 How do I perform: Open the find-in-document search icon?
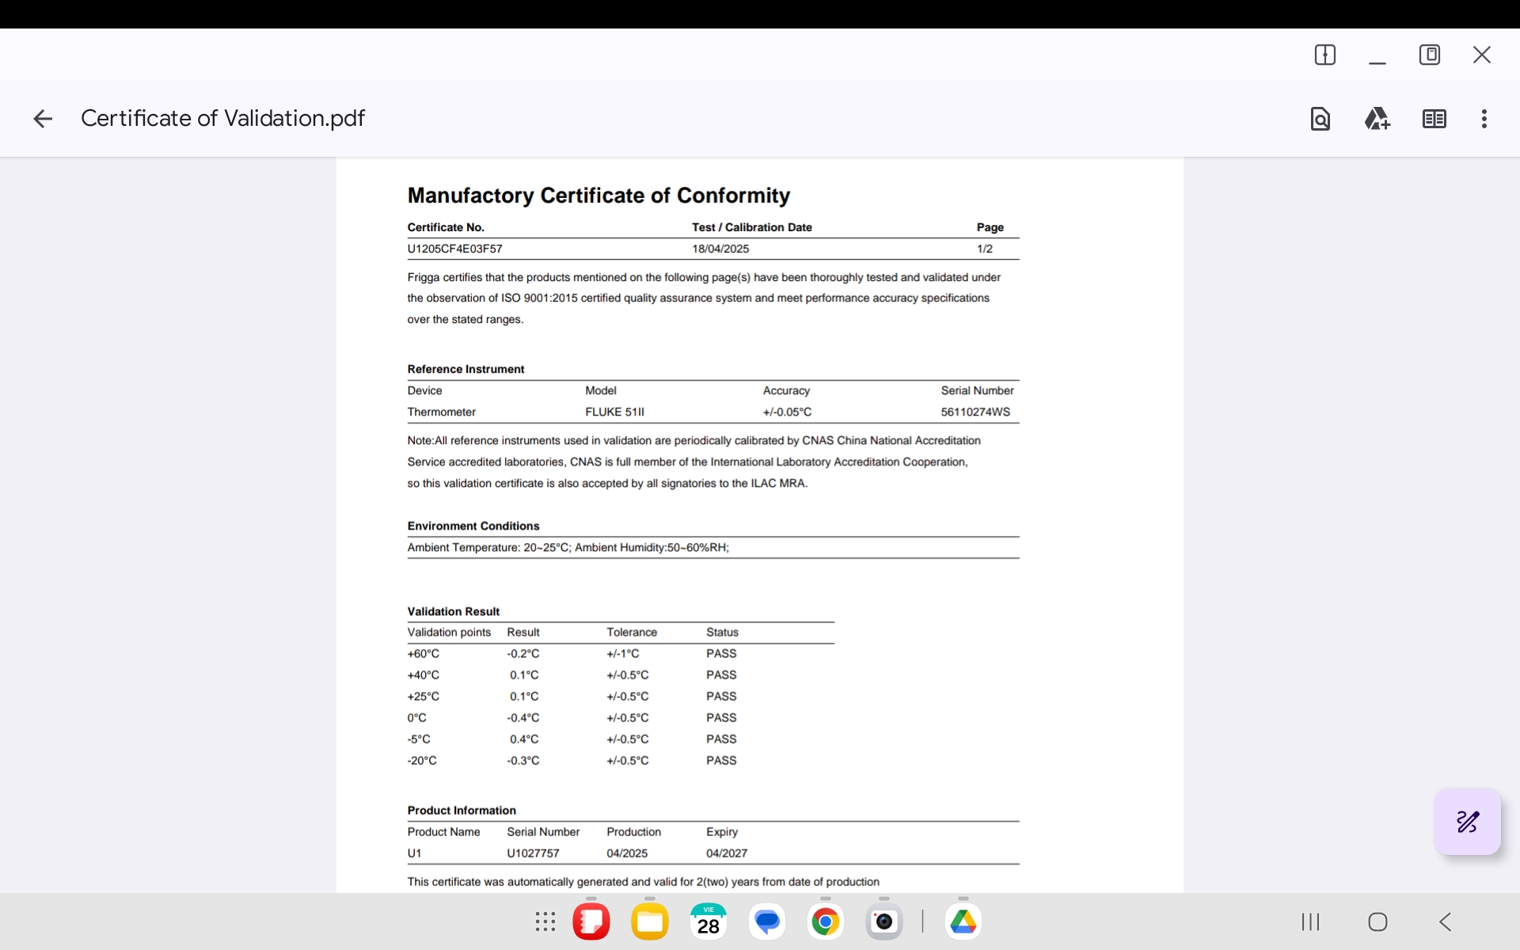1320,119
